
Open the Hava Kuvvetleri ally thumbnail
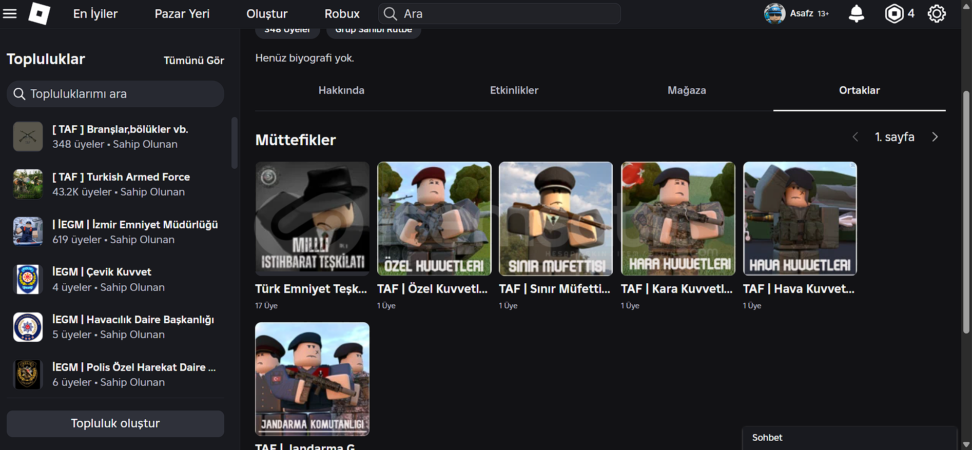tap(800, 219)
